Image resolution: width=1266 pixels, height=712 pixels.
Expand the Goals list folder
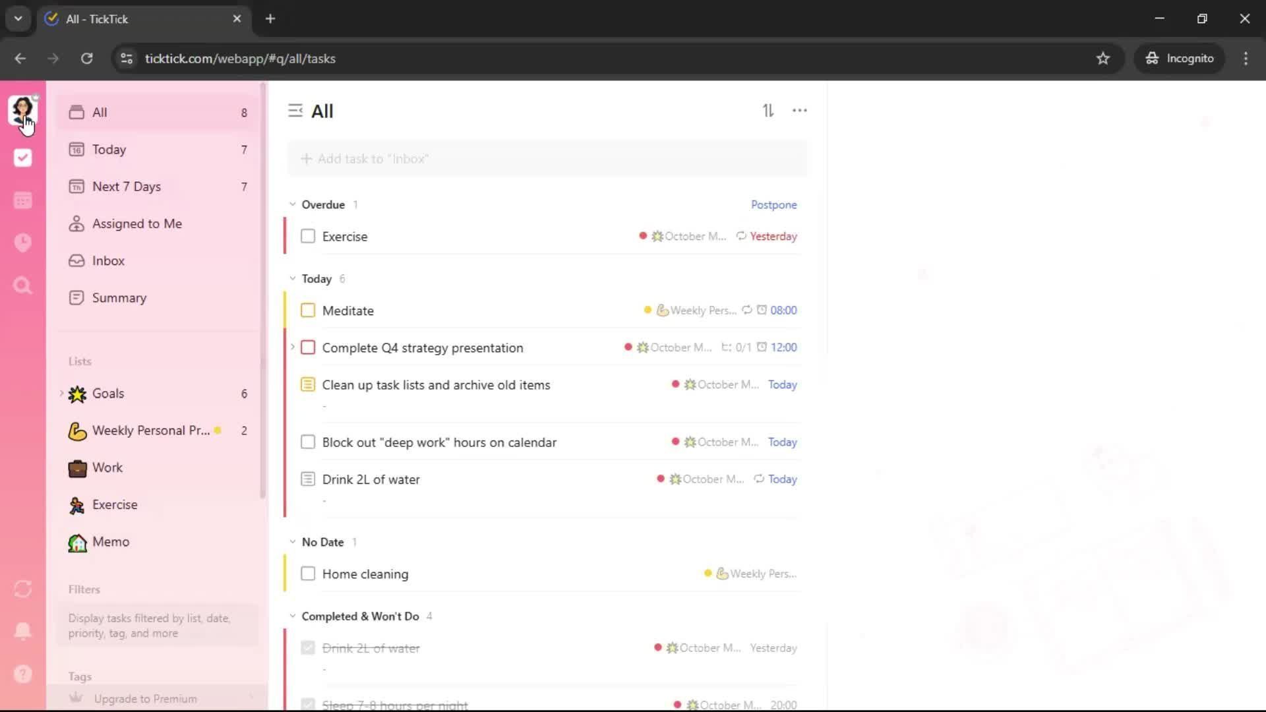[x=62, y=394]
